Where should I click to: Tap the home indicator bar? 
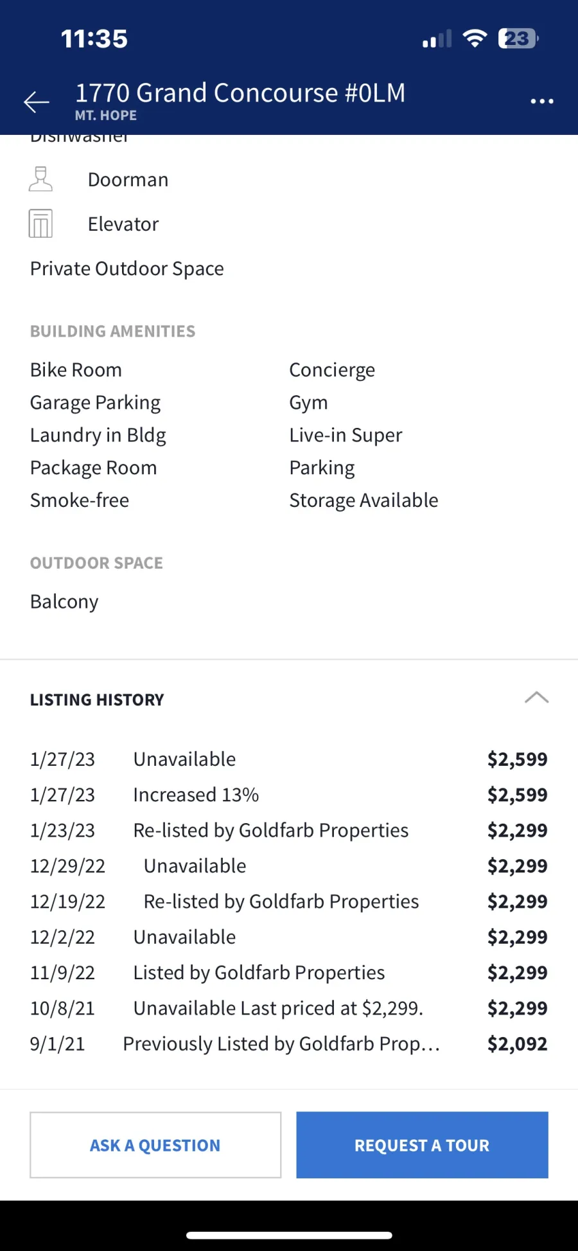(x=289, y=1235)
